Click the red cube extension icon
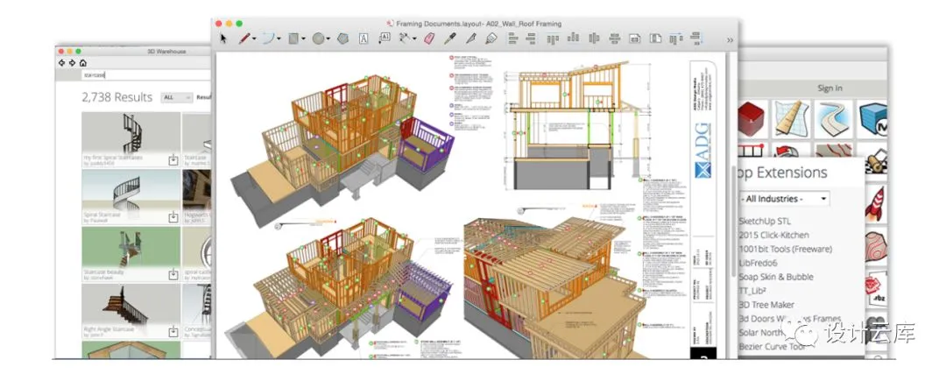946x374 pixels. pyautogui.click(x=752, y=118)
